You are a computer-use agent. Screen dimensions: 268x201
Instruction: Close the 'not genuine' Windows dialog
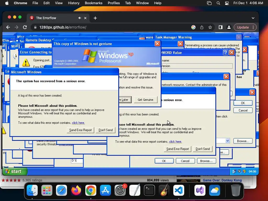tap(157, 44)
